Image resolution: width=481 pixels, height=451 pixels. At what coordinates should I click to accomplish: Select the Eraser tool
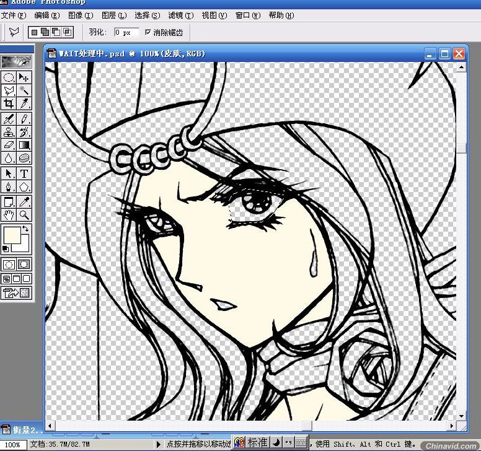click(9, 145)
